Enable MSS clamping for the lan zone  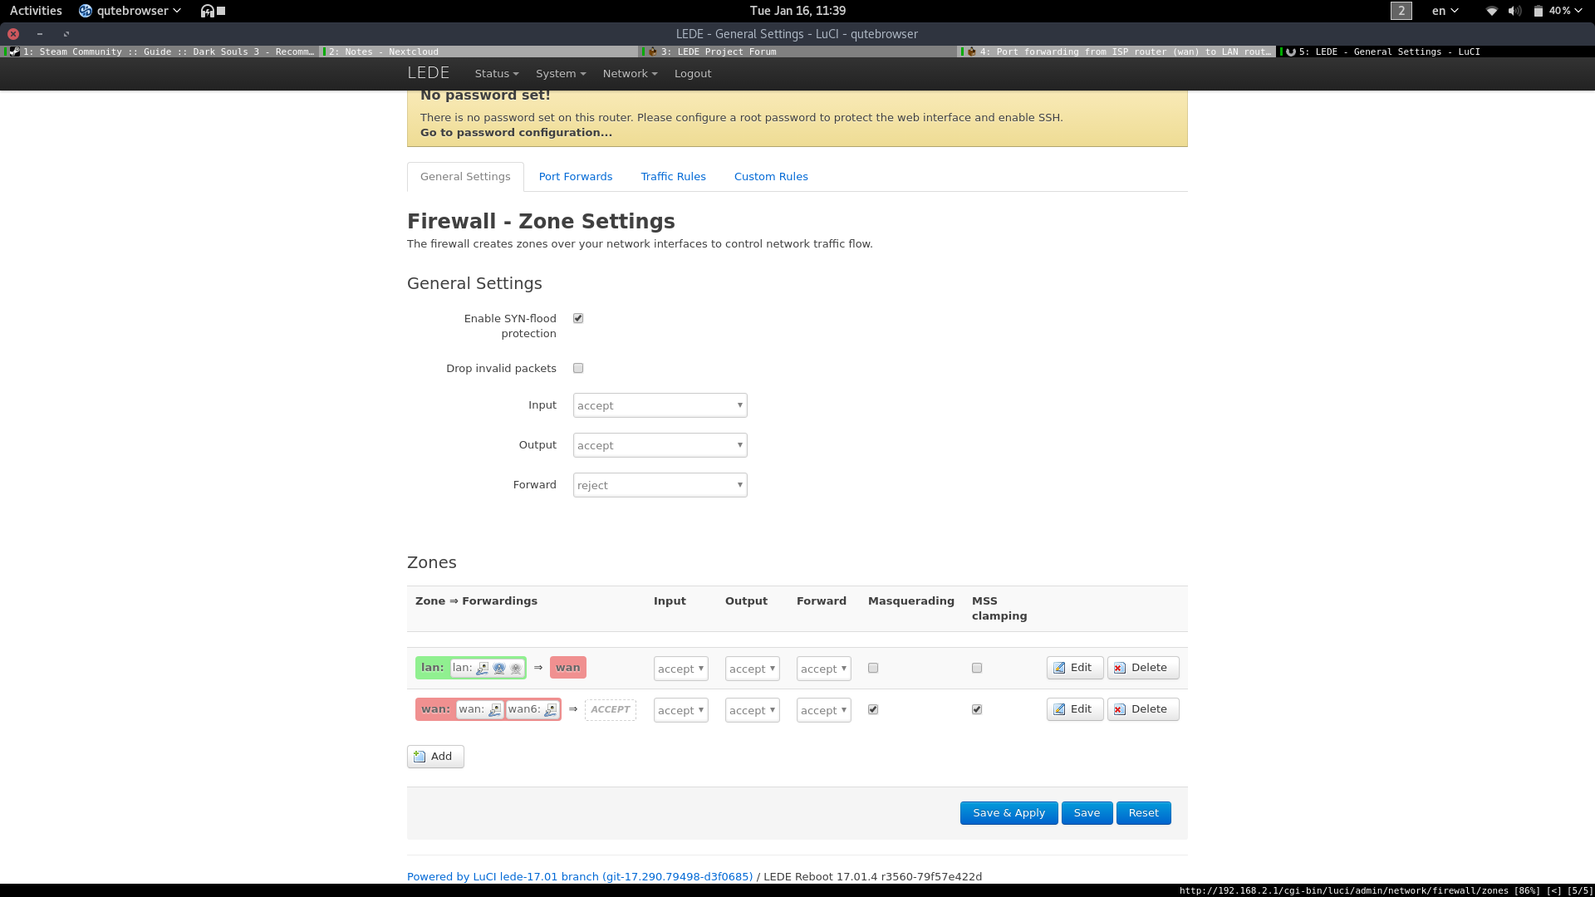pyautogui.click(x=977, y=668)
